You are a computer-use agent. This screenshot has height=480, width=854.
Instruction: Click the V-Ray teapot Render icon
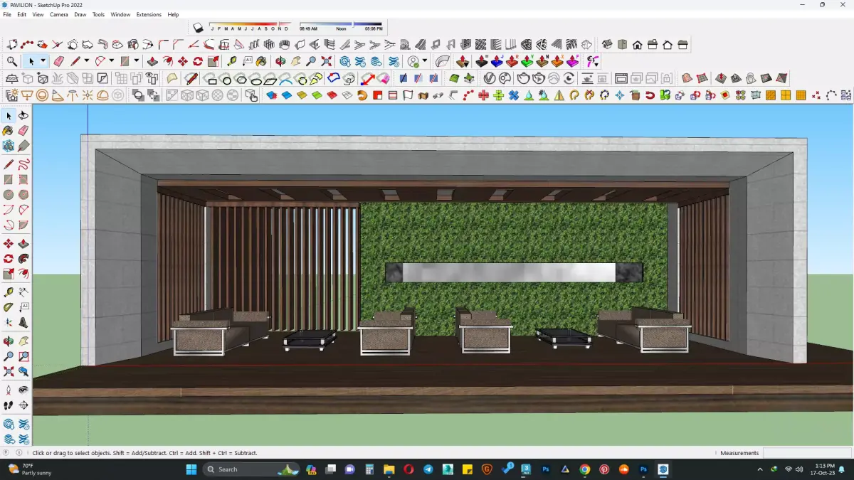pyautogui.click(x=523, y=78)
